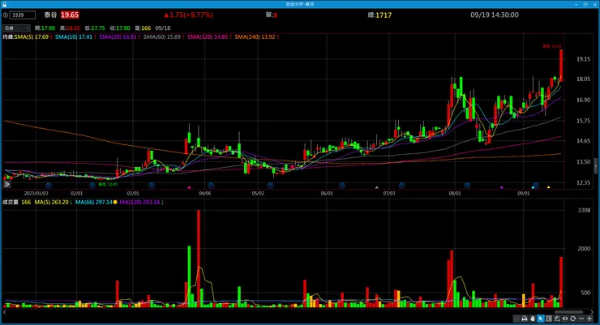Click the refresh chart icon

pyautogui.click(x=572, y=319)
